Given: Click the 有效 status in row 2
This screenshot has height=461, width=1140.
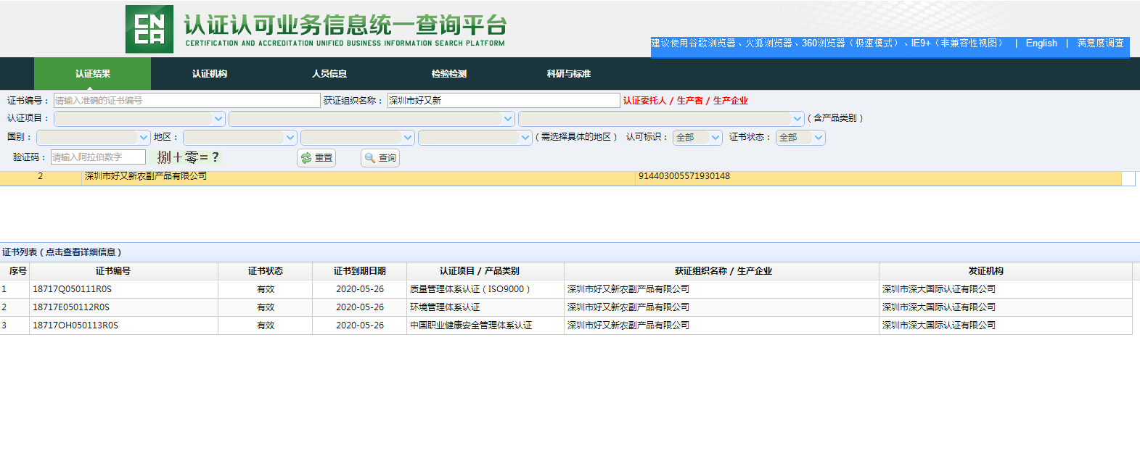Looking at the screenshot, I should click(266, 307).
